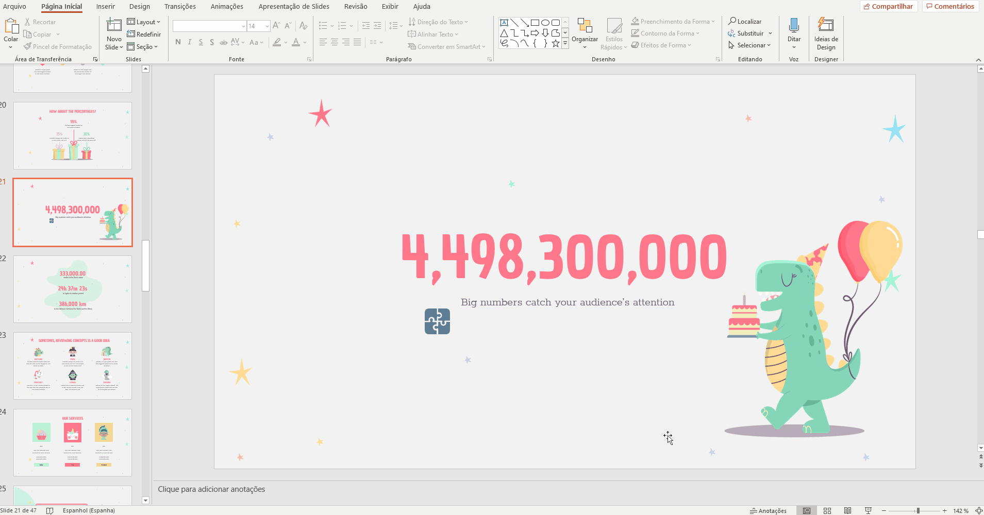
Task: Switch to the Inserir tab
Action: pos(106,6)
